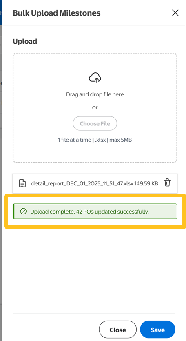Click the document icon beside the file name

22,183
